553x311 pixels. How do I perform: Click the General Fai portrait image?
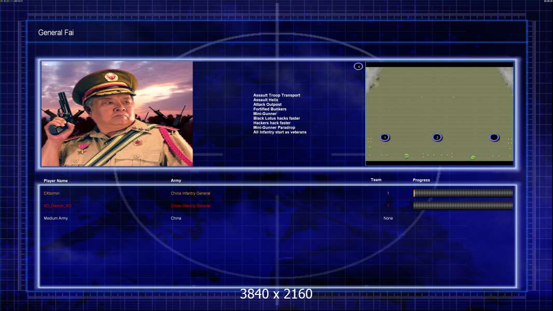tap(117, 114)
